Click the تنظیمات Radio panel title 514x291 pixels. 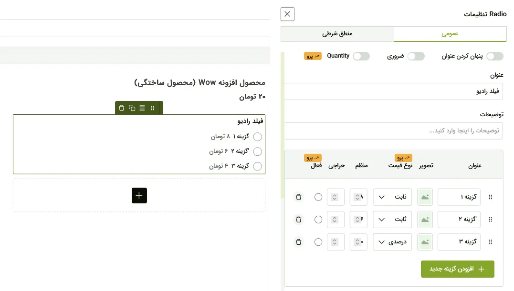click(485, 14)
